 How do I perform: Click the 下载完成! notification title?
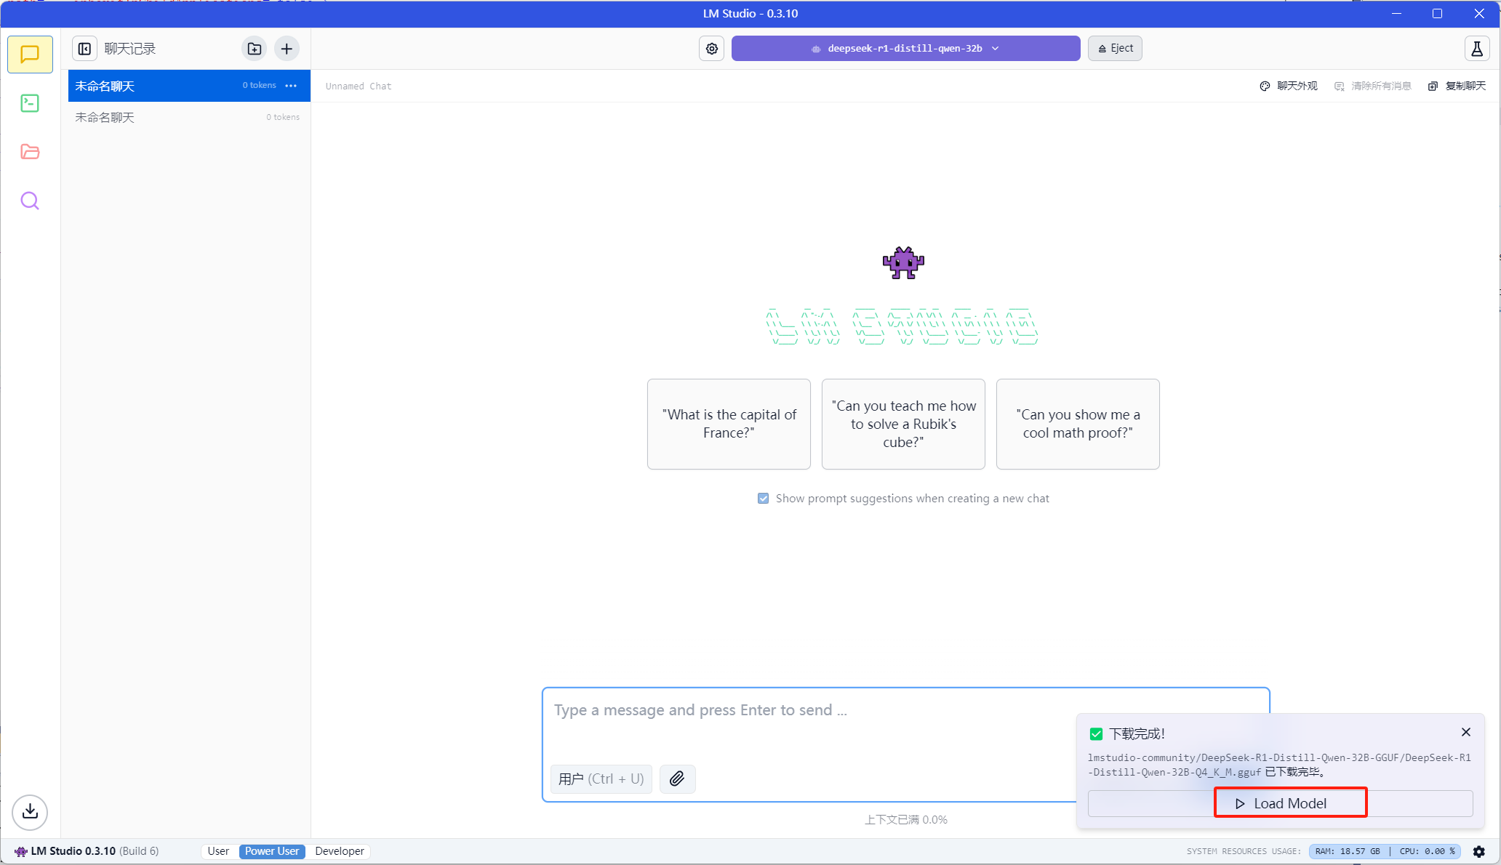[1137, 734]
